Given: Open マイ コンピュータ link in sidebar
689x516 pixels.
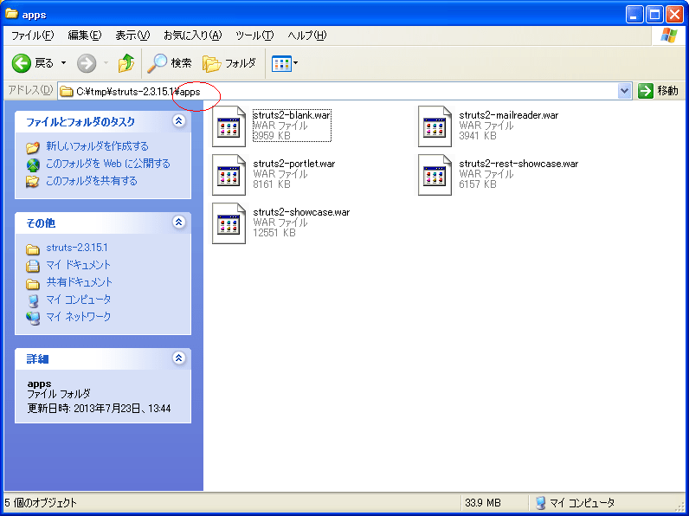Looking at the screenshot, I should tap(79, 300).
